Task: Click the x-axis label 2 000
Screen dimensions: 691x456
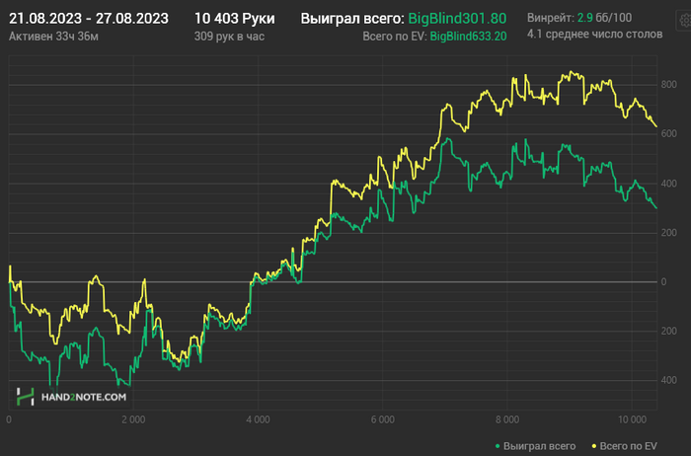Action: [x=133, y=419]
